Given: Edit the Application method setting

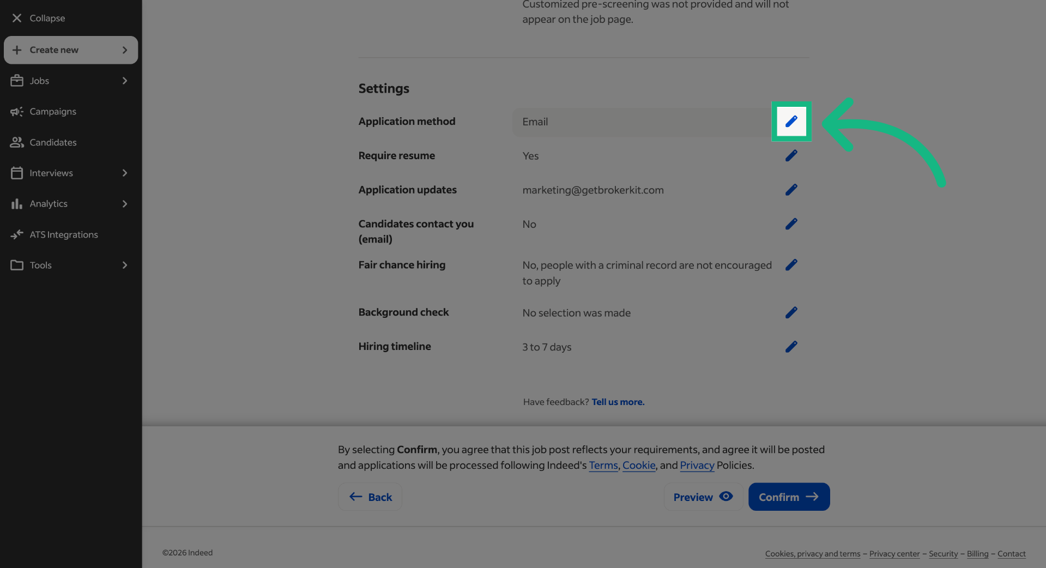Looking at the screenshot, I should [791, 122].
